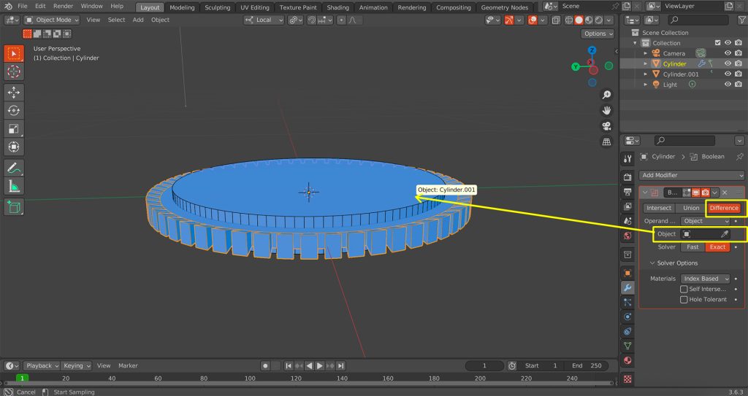The image size is (748, 396).
Task: Enable the Self Intersection checkbox
Action: (x=684, y=290)
